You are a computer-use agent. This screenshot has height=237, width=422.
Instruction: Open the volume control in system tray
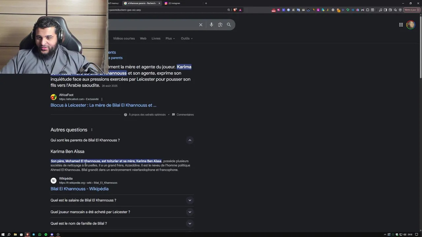coord(405,234)
